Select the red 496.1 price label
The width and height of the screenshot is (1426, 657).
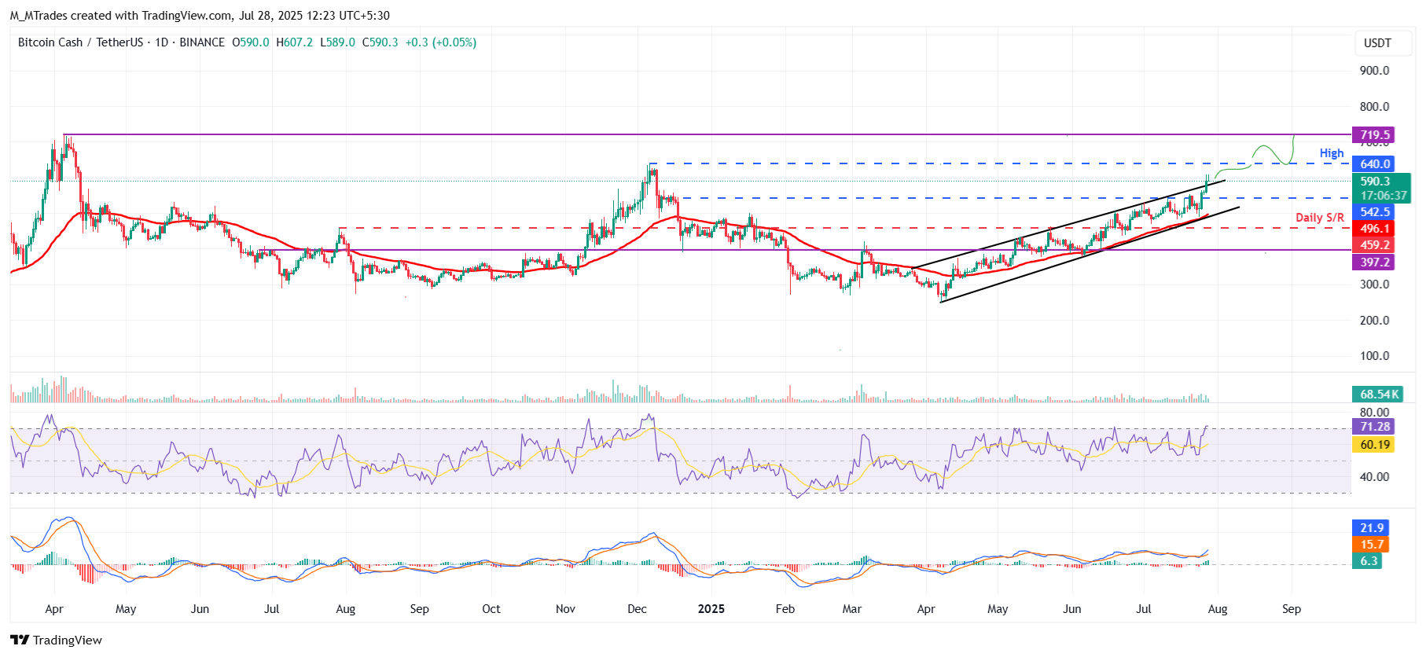pos(1374,229)
